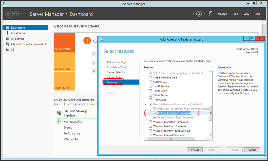Viewport: 268px width, 161px height.
Task: Check the SMTP Server feature
Action: pos(150,82)
